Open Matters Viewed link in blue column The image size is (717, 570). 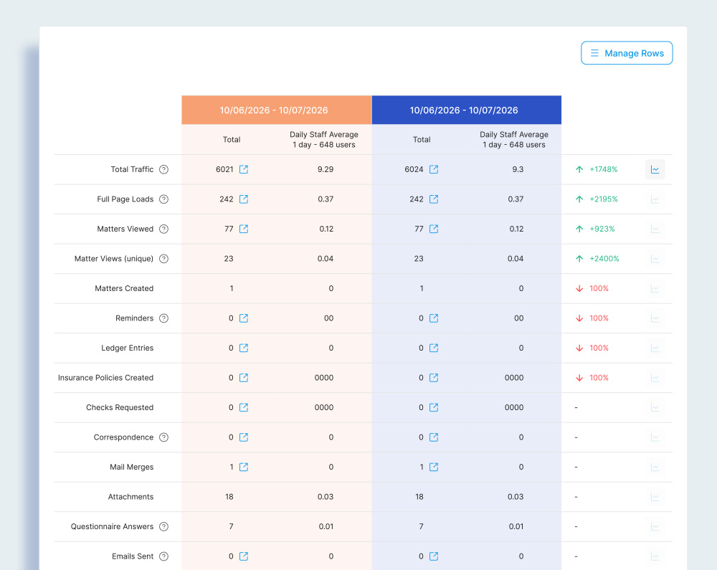[434, 229]
